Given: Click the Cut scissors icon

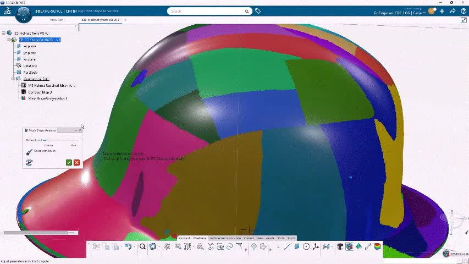Looking at the screenshot, I should tap(96, 246).
